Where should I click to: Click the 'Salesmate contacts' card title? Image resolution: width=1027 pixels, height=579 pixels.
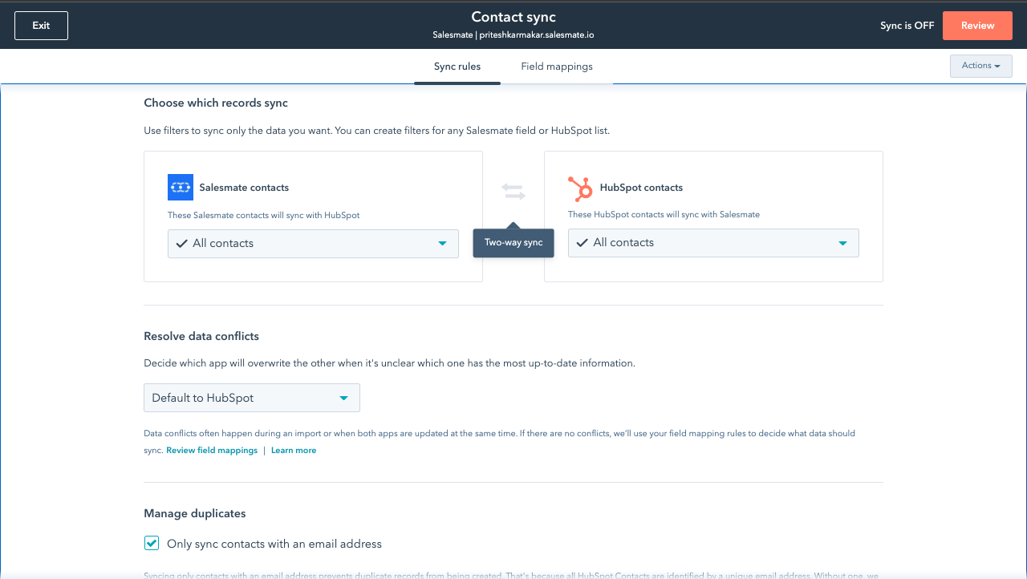[x=244, y=188]
